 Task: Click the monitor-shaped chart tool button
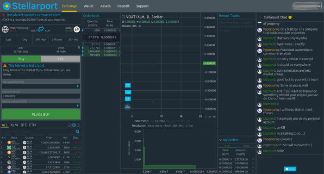click(128, 92)
